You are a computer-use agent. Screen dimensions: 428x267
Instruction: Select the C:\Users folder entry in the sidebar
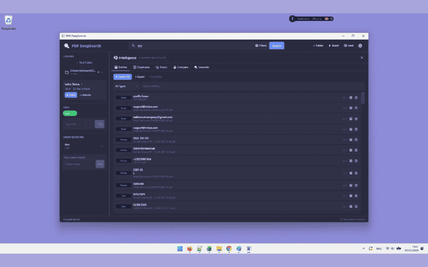tap(82, 72)
